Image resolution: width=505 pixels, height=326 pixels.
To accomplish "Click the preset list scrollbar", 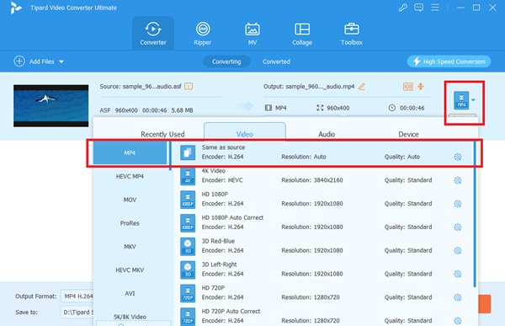I will click(475, 215).
